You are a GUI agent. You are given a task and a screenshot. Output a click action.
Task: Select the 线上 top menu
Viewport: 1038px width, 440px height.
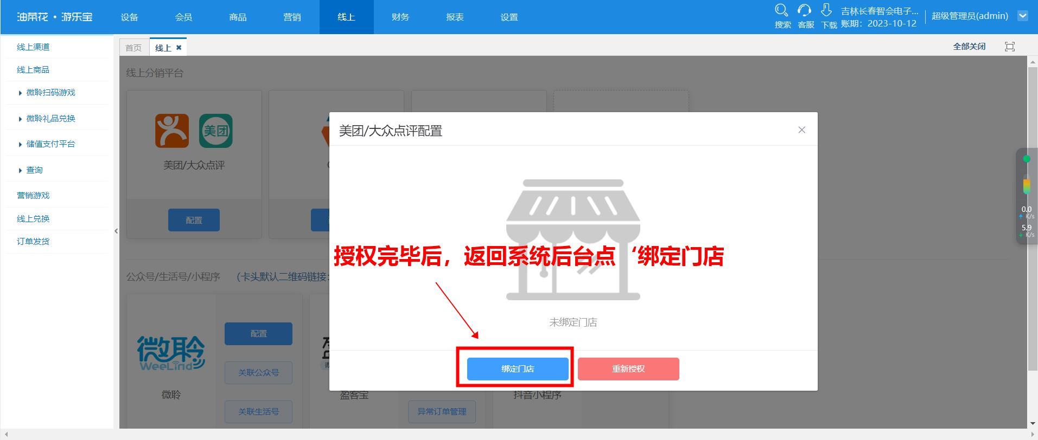tap(347, 17)
